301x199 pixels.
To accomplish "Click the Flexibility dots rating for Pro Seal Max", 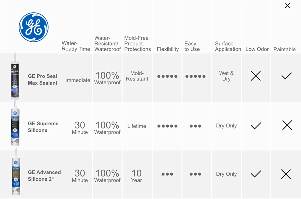I will coord(167,76).
